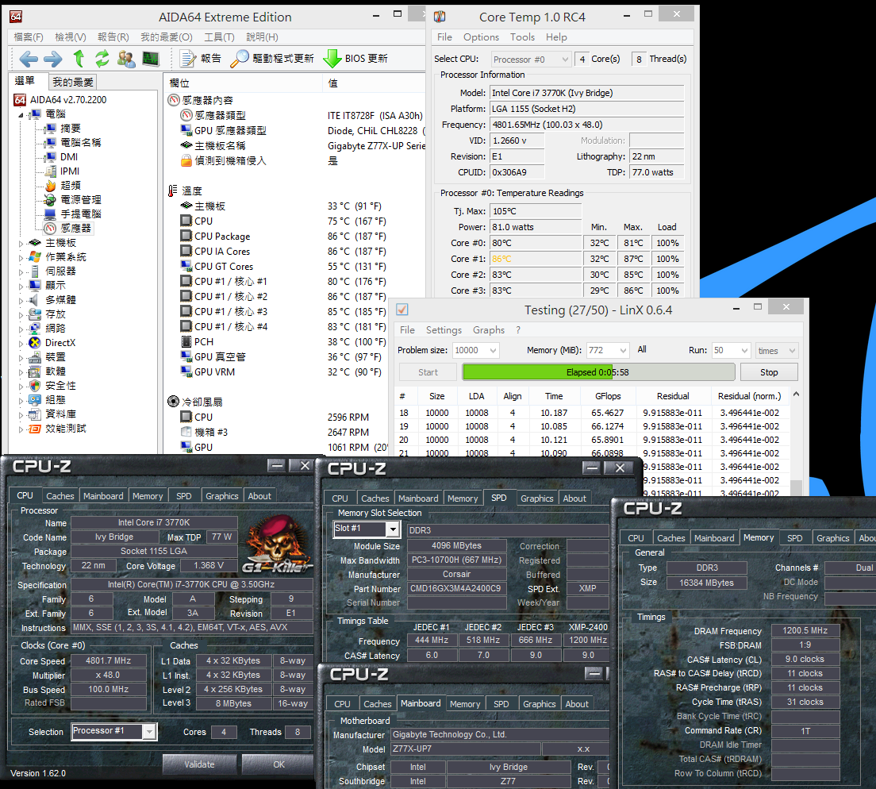Open Problem size dropdown in LinX

pos(475,350)
